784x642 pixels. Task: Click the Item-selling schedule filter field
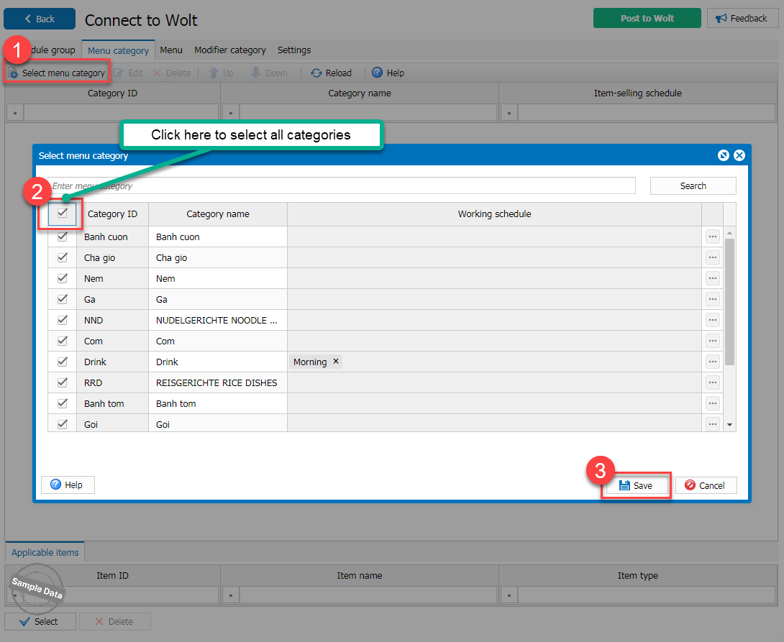click(647, 112)
